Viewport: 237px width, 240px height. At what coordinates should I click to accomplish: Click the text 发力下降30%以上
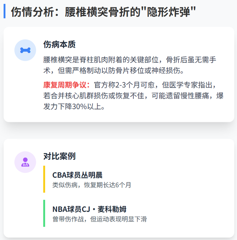point(73,106)
